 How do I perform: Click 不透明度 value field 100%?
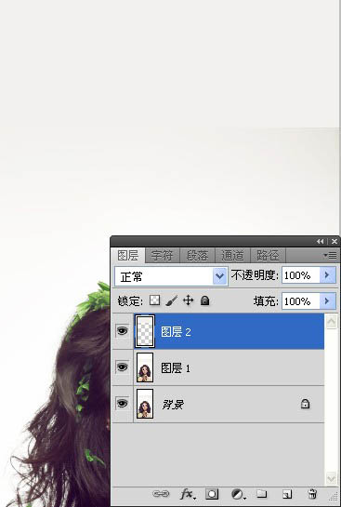[301, 275]
